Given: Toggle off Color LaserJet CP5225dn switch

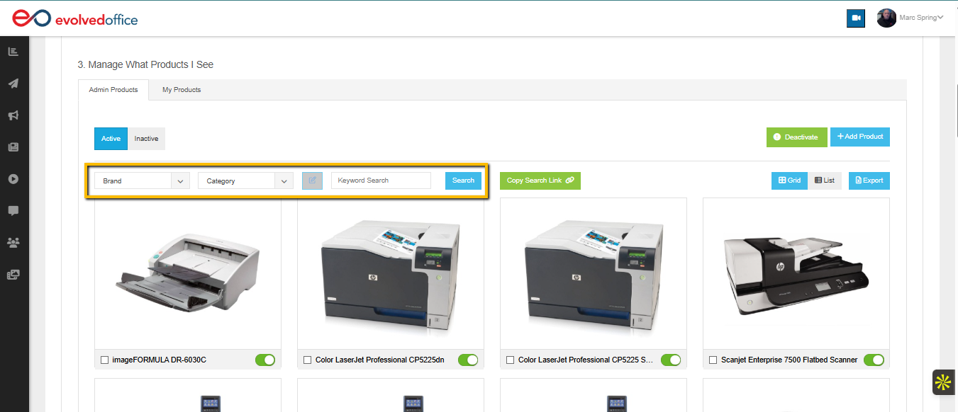Looking at the screenshot, I should (468, 360).
